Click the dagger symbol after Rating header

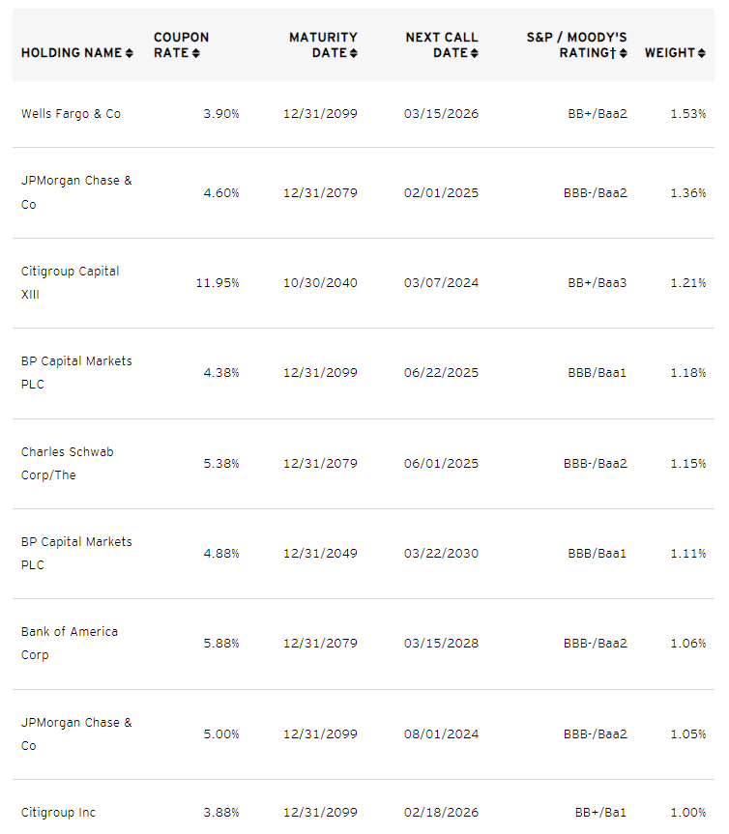pyautogui.click(x=612, y=53)
